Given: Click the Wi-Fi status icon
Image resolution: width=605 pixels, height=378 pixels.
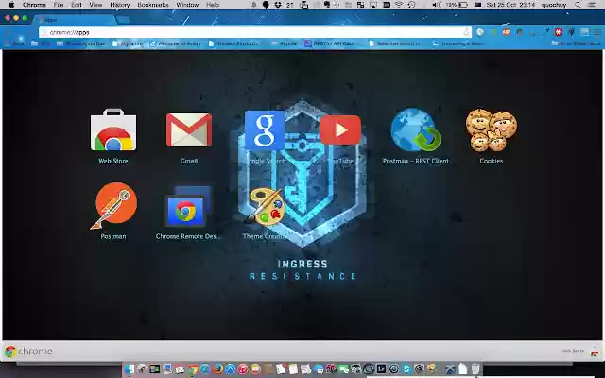Looking at the screenshot, I should coord(399,5).
